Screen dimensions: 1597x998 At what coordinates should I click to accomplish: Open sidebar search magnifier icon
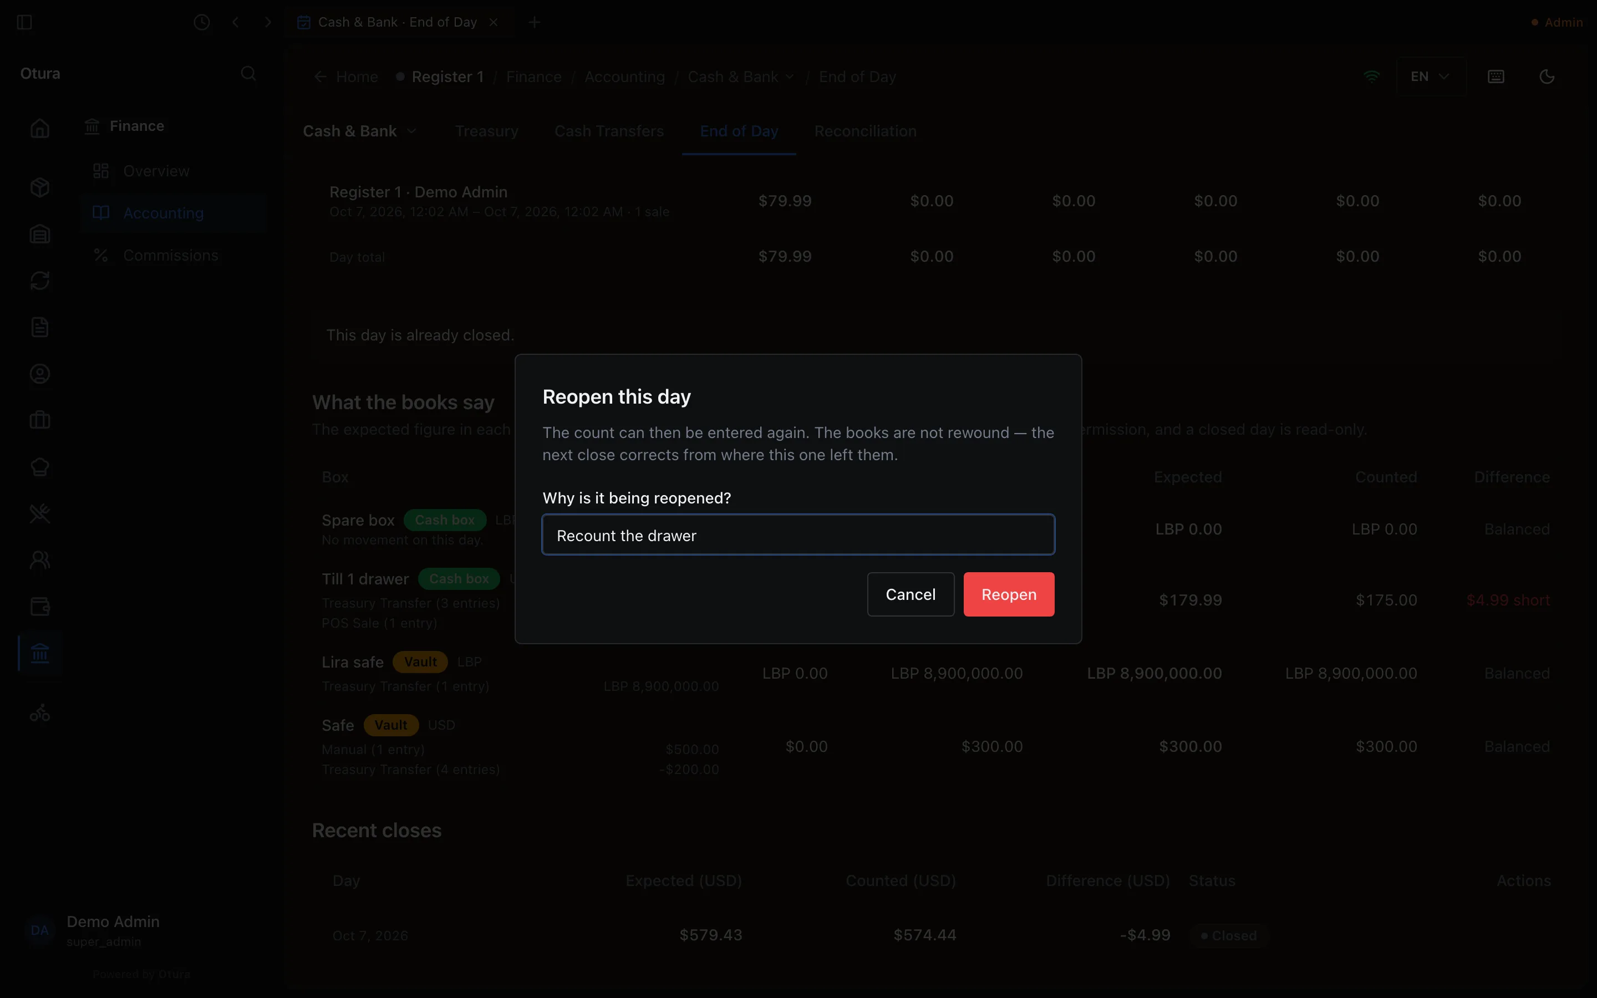click(x=248, y=73)
